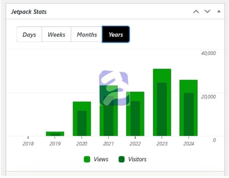The height and width of the screenshot is (178, 229).
Task: Click the 2024 axis label
Action: (189, 144)
